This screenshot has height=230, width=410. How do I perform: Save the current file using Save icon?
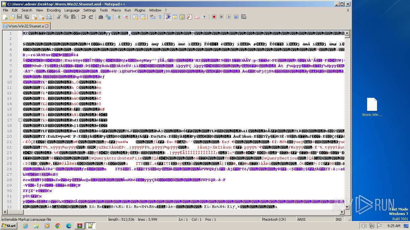point(19,17)
